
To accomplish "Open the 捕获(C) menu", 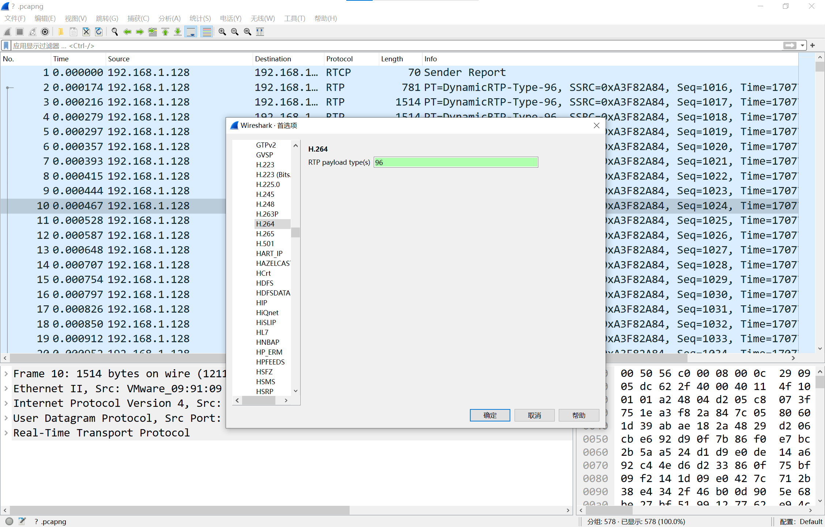I will click(x=138, y=18).
